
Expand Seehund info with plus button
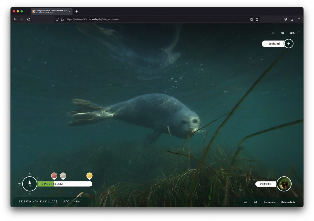point(289,44)
